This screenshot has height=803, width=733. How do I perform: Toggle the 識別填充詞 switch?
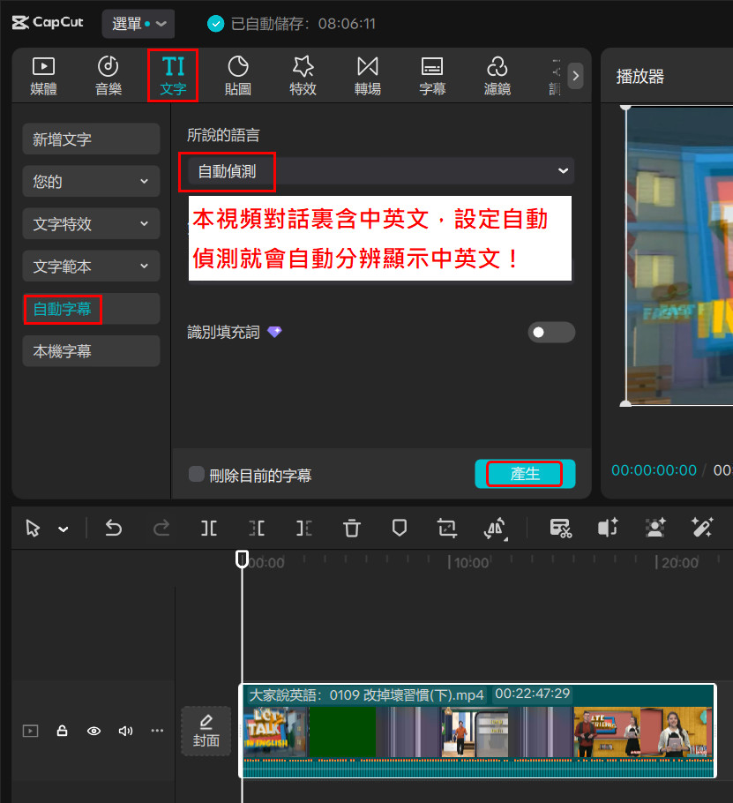pyautogui.click(x=550, y=332)
